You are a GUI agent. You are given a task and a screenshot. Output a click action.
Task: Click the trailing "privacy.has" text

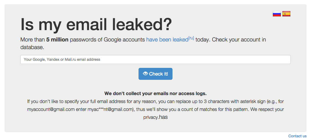[x=156, y=117]
